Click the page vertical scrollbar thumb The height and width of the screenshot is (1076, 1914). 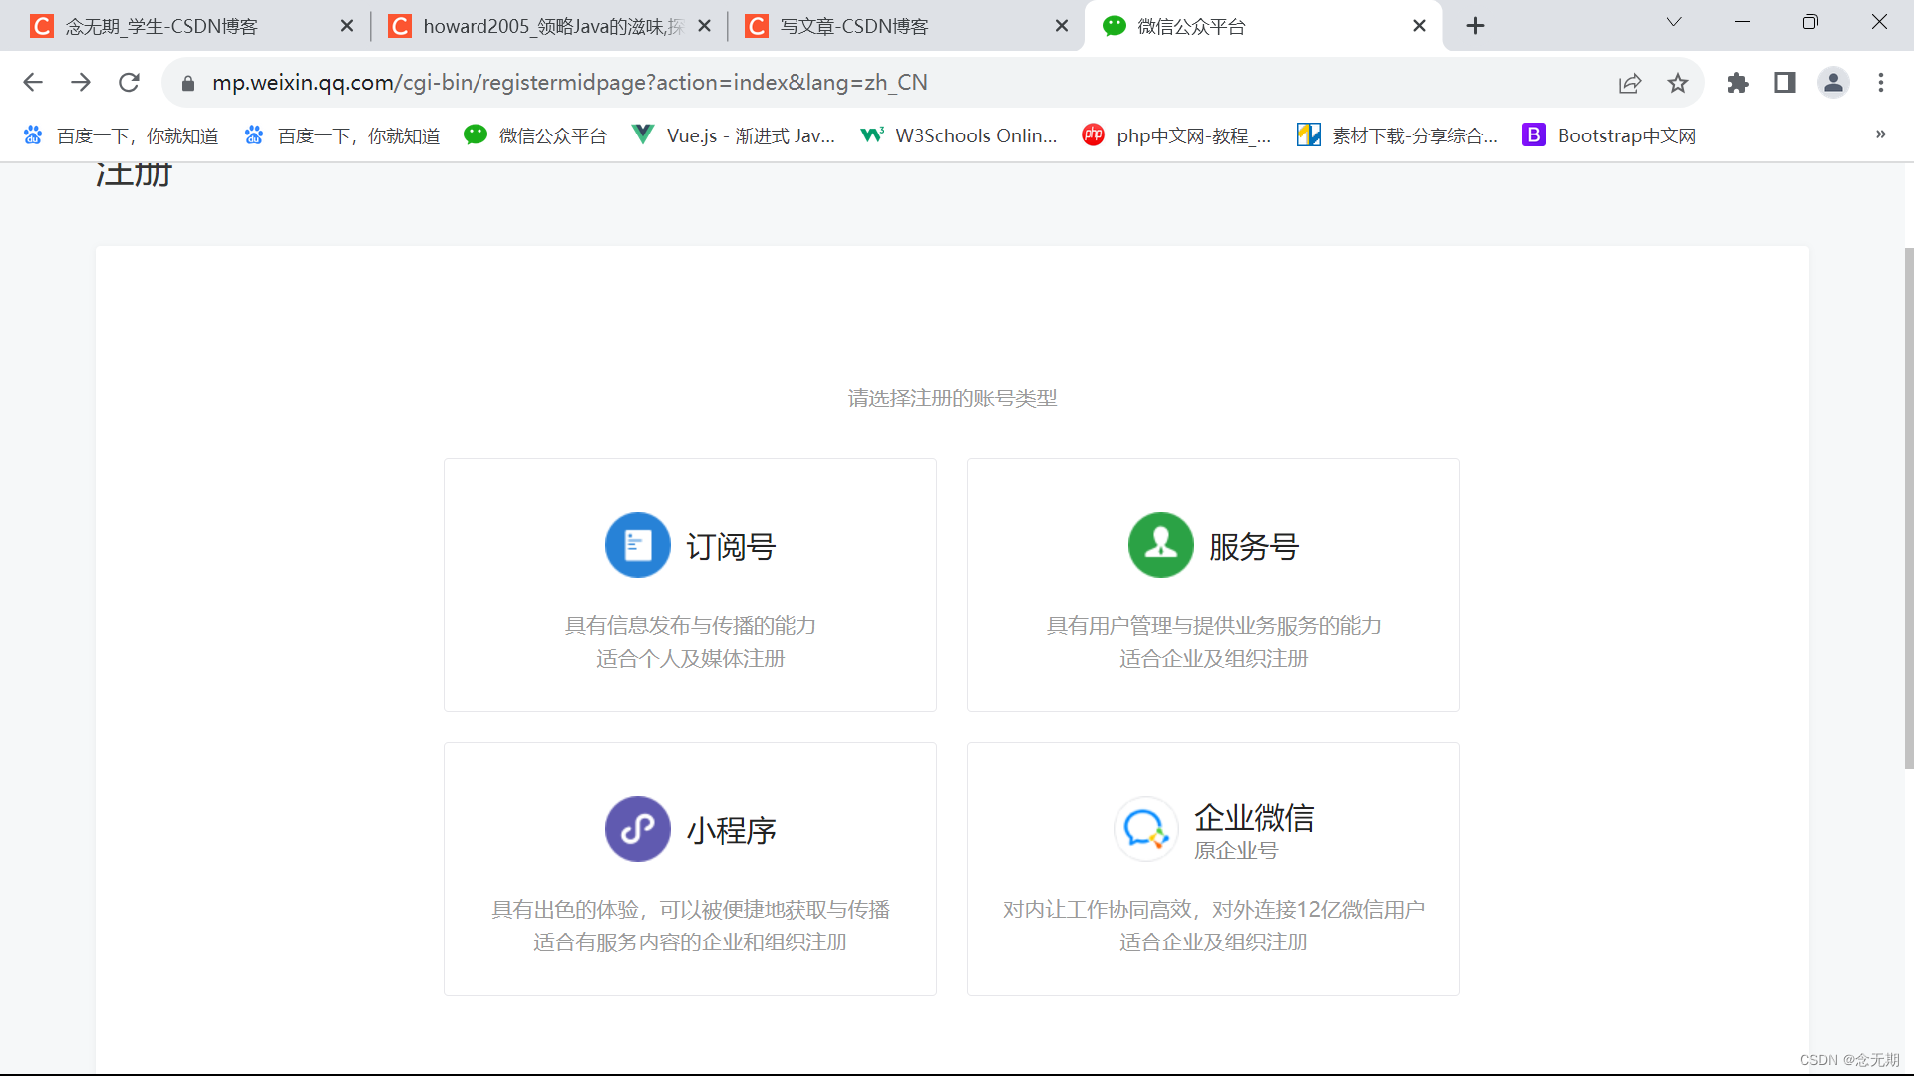click(1908, 508)
